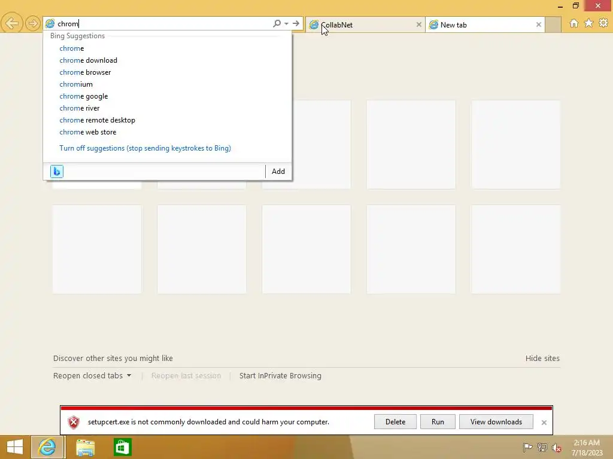Image resolution: width=613 pixels, height=459 pixels.
Task: Open a new blank tab button
Action: click(553, 25)
